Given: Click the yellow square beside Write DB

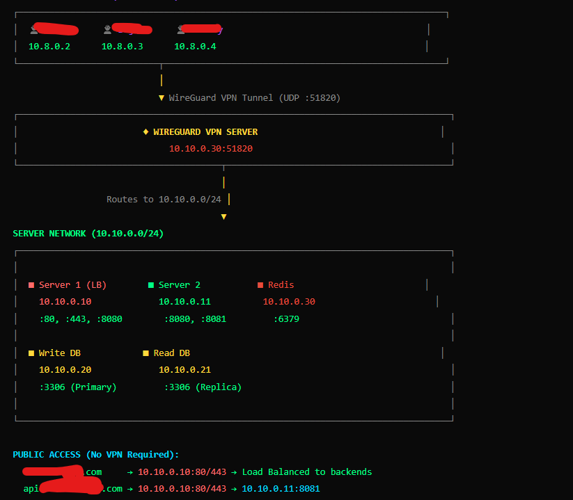Looking at the screenshot, I should [x=31, y=353].
